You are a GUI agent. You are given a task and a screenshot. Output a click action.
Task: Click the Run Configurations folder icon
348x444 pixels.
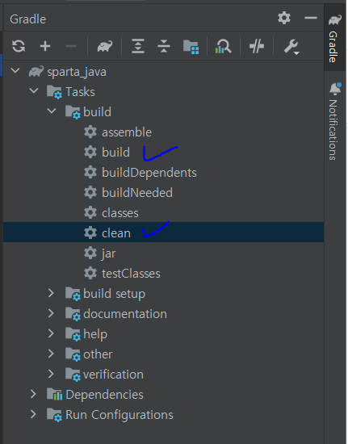point(54,415)
